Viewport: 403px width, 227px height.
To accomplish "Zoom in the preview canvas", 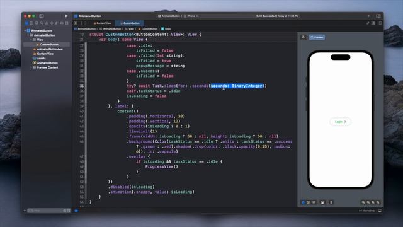I will (378, 202).
